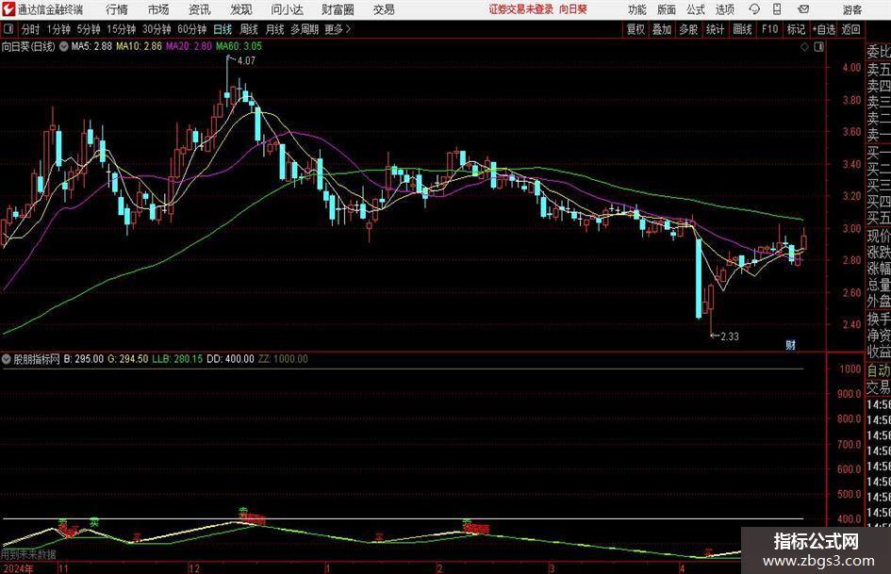Viewport: 891px width, 574px height.
Task: Click the MA60: 3.05 label
Action: tap(239, 46)
